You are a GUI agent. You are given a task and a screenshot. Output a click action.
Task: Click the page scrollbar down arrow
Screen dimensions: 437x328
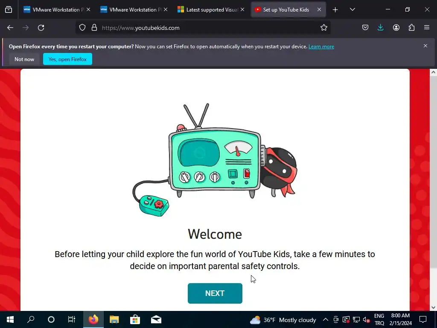[433, 307]
